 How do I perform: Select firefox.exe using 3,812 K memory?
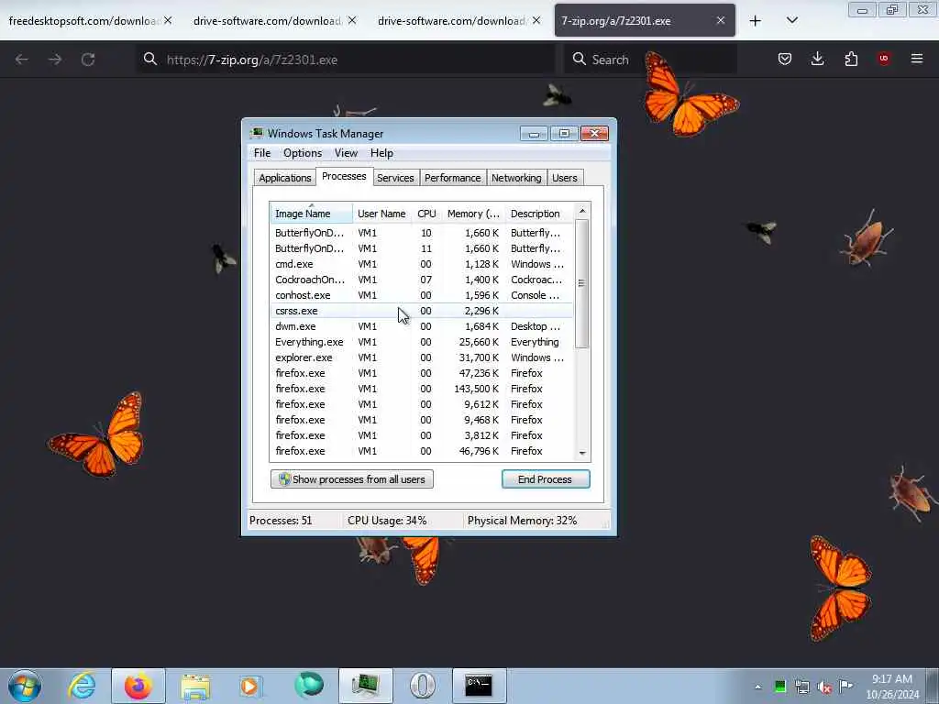421,435
